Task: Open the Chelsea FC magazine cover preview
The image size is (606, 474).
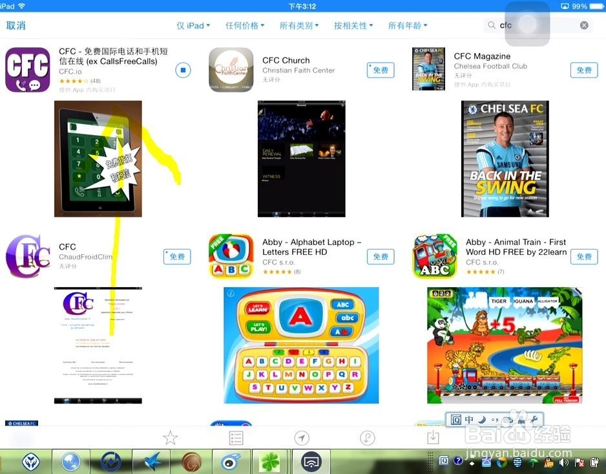Action: coord(505,158)
